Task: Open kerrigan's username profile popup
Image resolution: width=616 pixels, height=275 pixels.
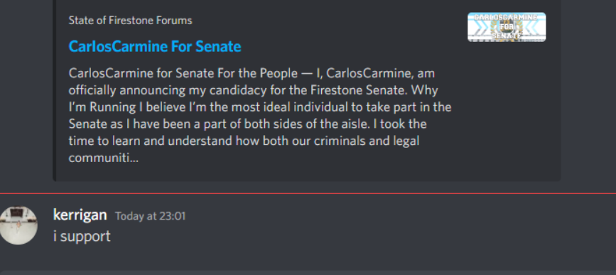Action: [x=80, y=215]
